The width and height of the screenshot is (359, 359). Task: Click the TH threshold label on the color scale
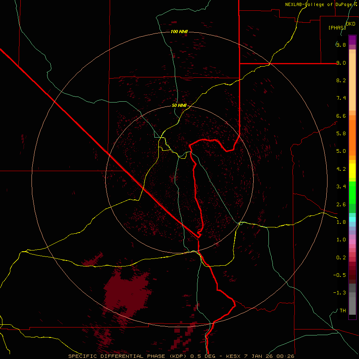(x=343, y=311)
